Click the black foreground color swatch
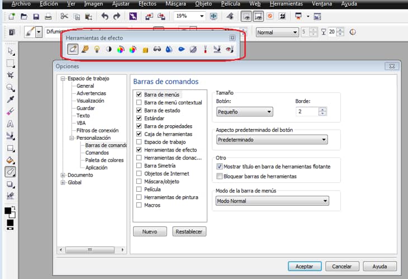The width and height of the screenshot is (408, 279). coord(8,211)
